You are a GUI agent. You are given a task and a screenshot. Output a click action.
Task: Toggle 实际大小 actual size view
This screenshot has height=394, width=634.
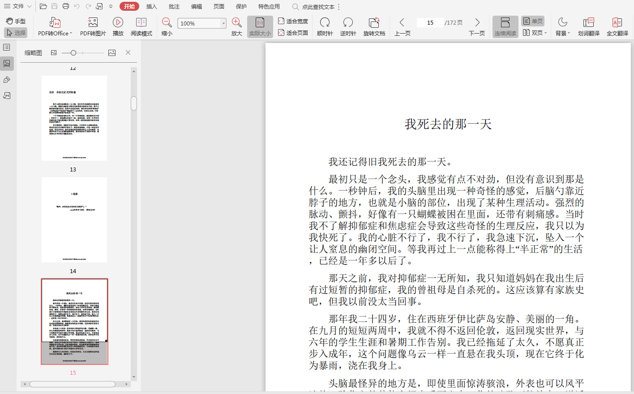point(260,27)
